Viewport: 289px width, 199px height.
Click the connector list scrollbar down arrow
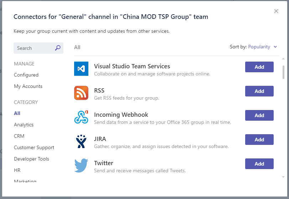(283, 177)
